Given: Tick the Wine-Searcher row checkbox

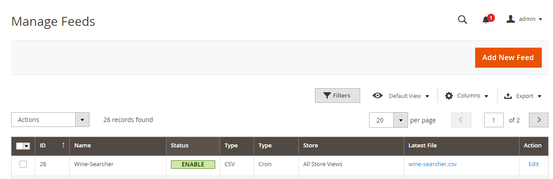Looking at the screenshot, I should pyautogui.click(x=23, y=164).
